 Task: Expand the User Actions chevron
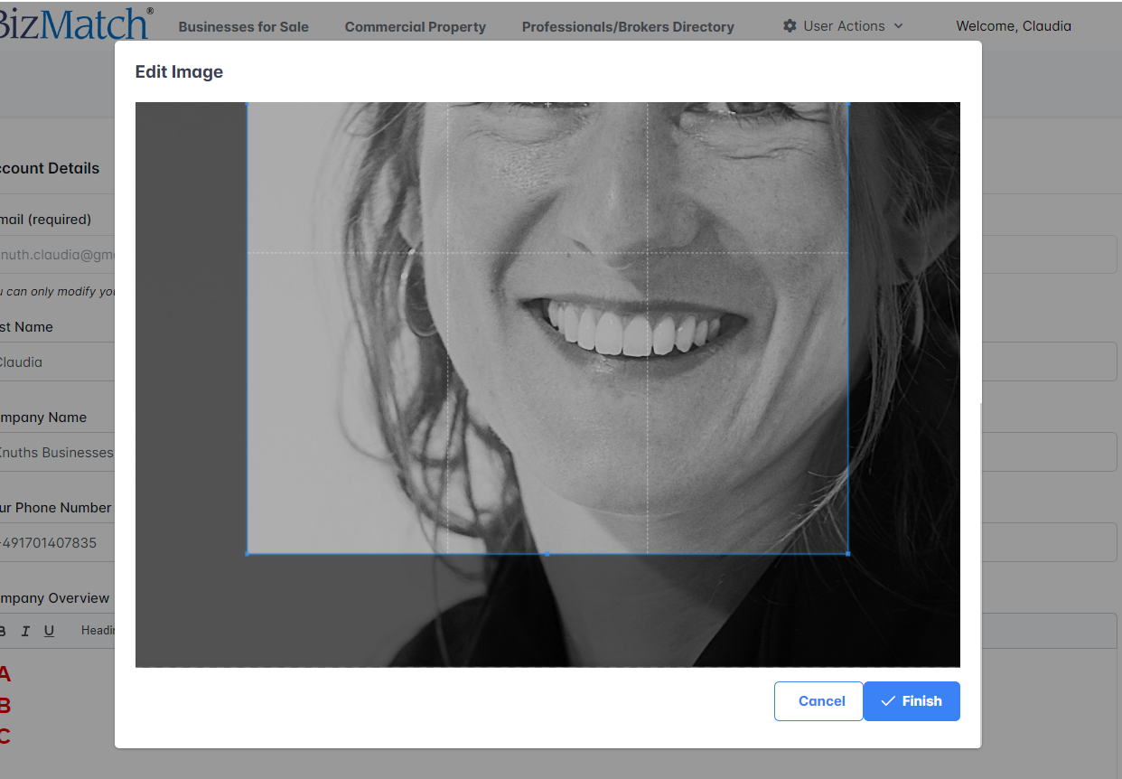898,26
